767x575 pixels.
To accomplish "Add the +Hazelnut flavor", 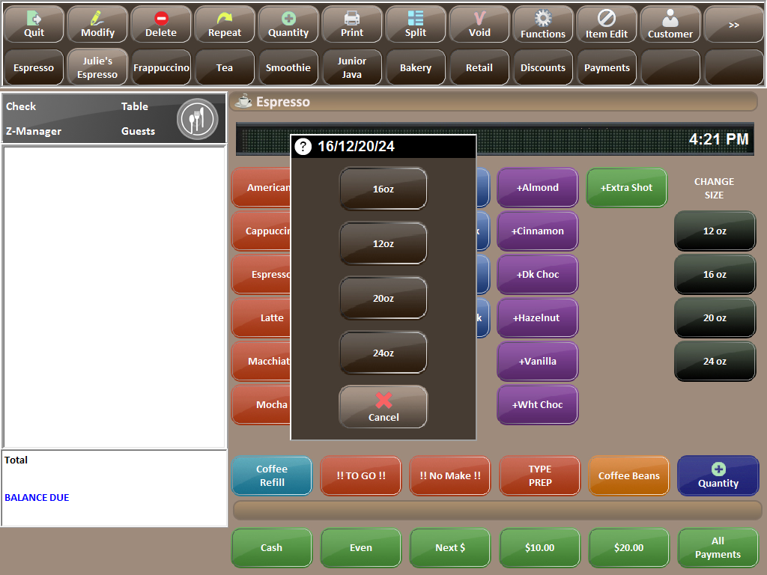I will point(537,317).
